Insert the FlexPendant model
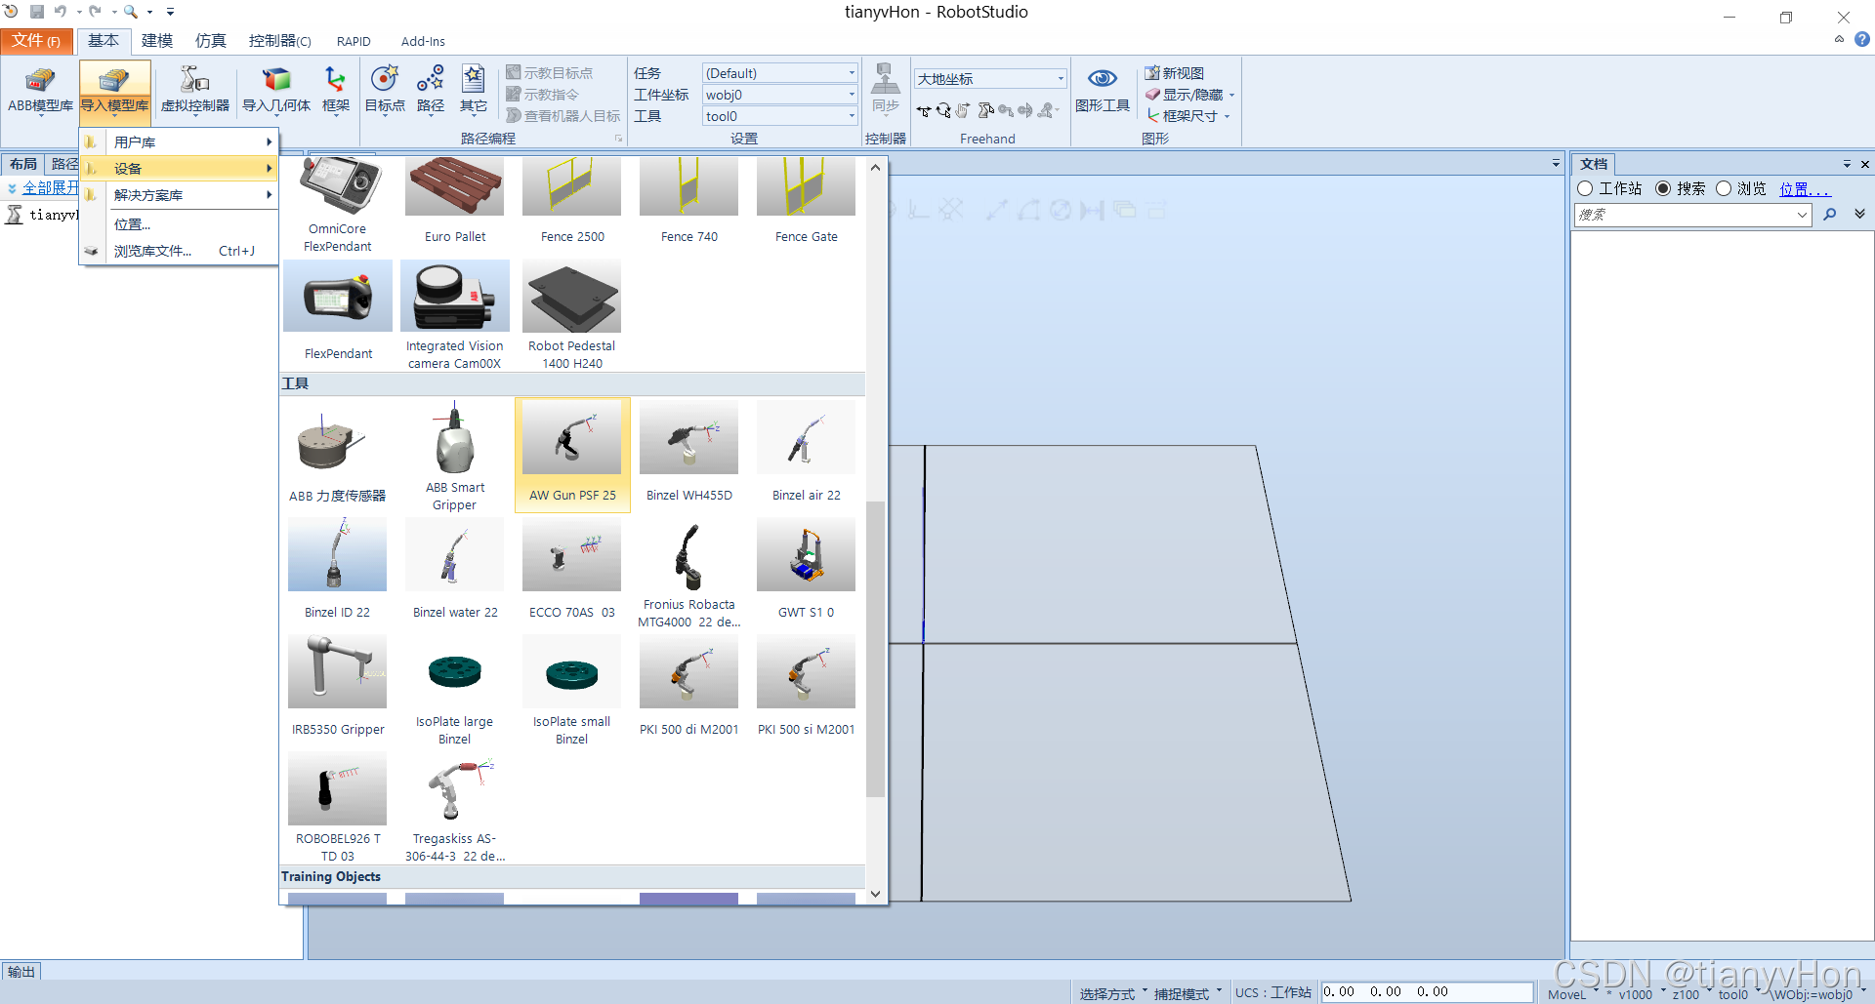This screenshot has height=1004, width=1875. pyautogui.click(x=337, y=312)
